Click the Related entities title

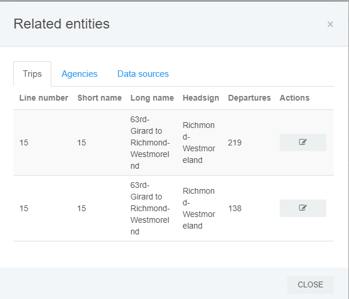coord(61,24)
